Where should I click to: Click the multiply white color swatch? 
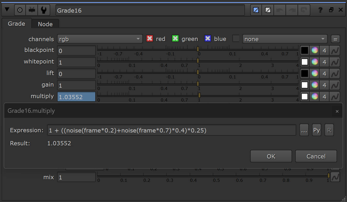coord(305,97)
